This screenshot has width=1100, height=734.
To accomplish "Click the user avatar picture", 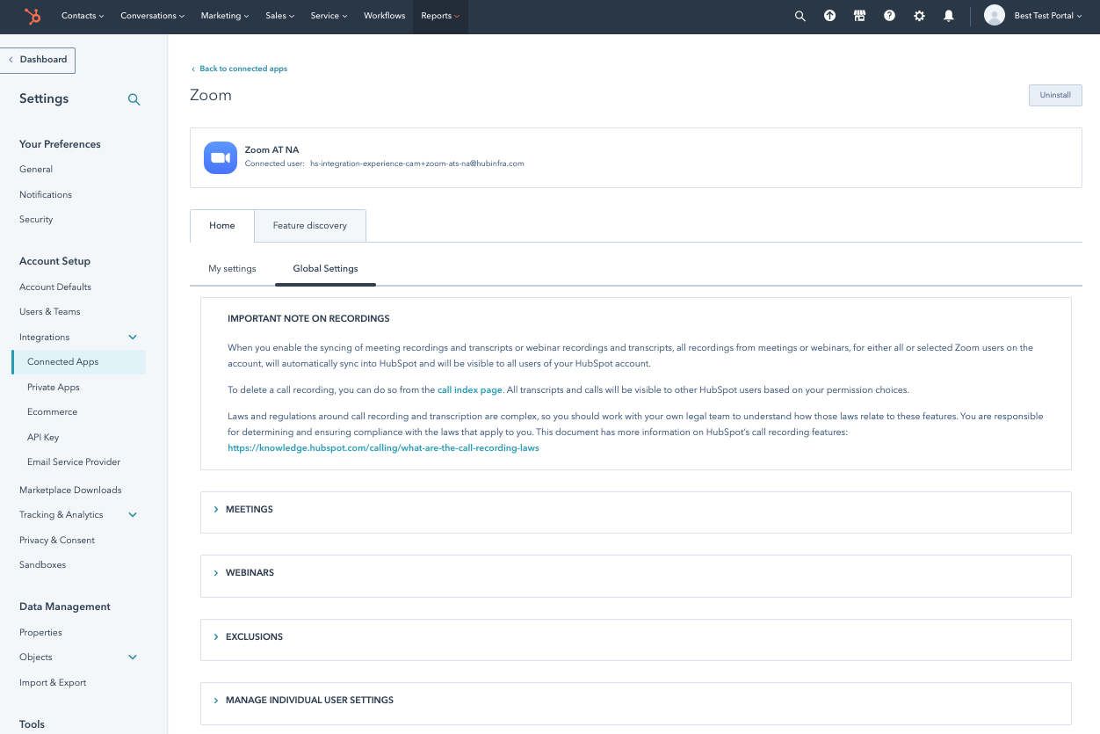I will click(x=995, y=16).
